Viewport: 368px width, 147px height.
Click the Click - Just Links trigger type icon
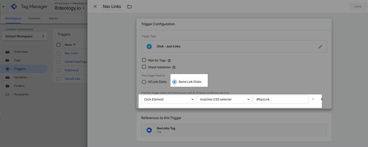[149, 46]
